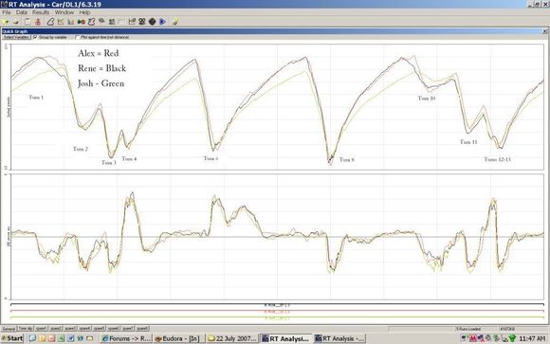
Task: Click the second toolbar icon beside open-file
Action: [x=16, y=22]
